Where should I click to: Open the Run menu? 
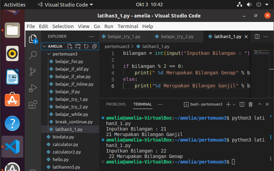pos(109,26)
